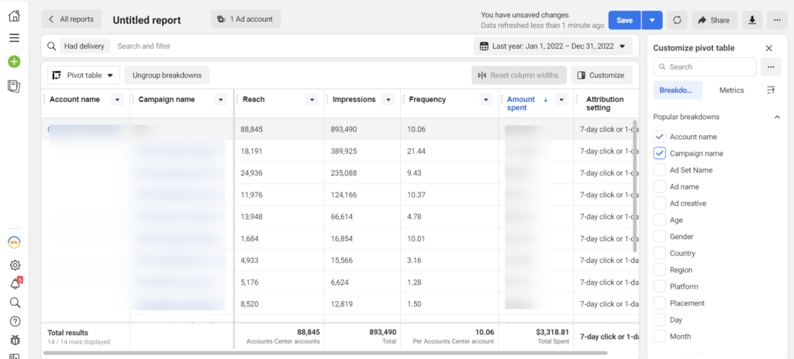The height and width of the screenshot is (359, 794).
Task: Open the help question mark icon
Action: coord(15,322)
